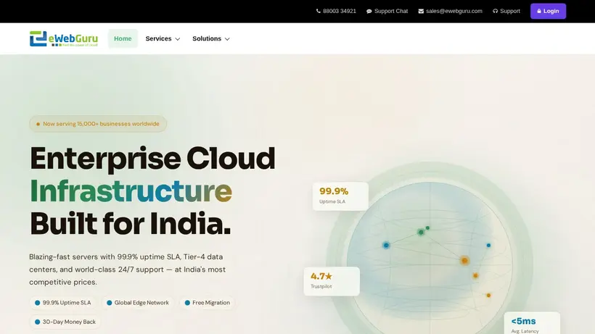The width and height of the screenshot is (595, 334).
Task: Click the purple Login button
Action: (548, 11)
